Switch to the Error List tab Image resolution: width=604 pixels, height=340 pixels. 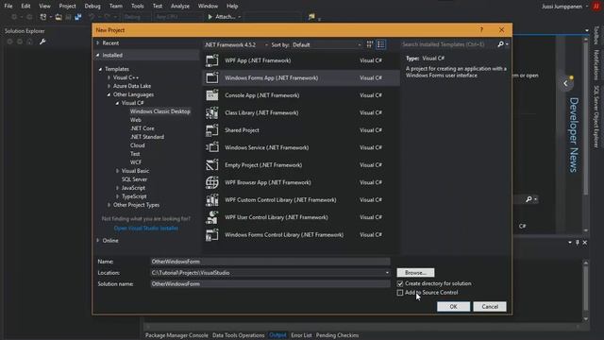(301, 335)
